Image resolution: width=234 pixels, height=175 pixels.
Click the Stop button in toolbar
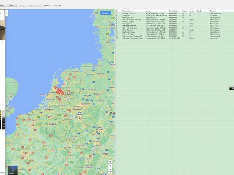point(12,5)
